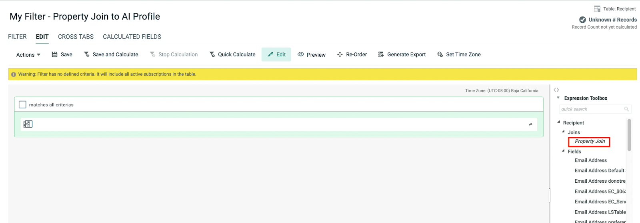Select Property Join in the toolbox
This screenshot has height=223, width=640.
[x=590, y=141]
